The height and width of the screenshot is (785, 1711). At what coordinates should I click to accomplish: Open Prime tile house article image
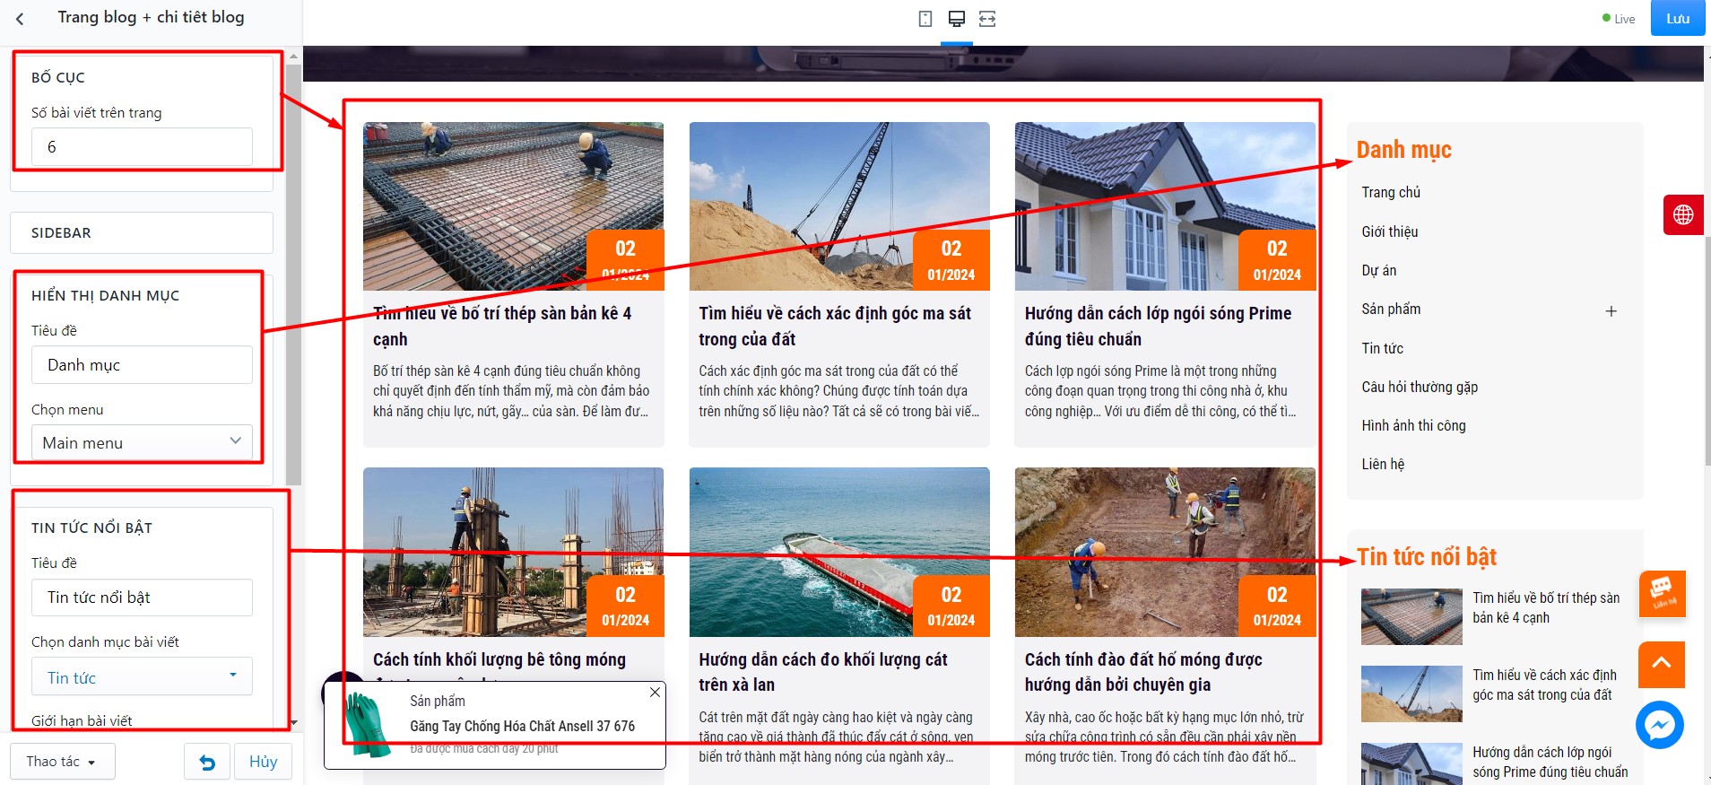pos(1165,206)
